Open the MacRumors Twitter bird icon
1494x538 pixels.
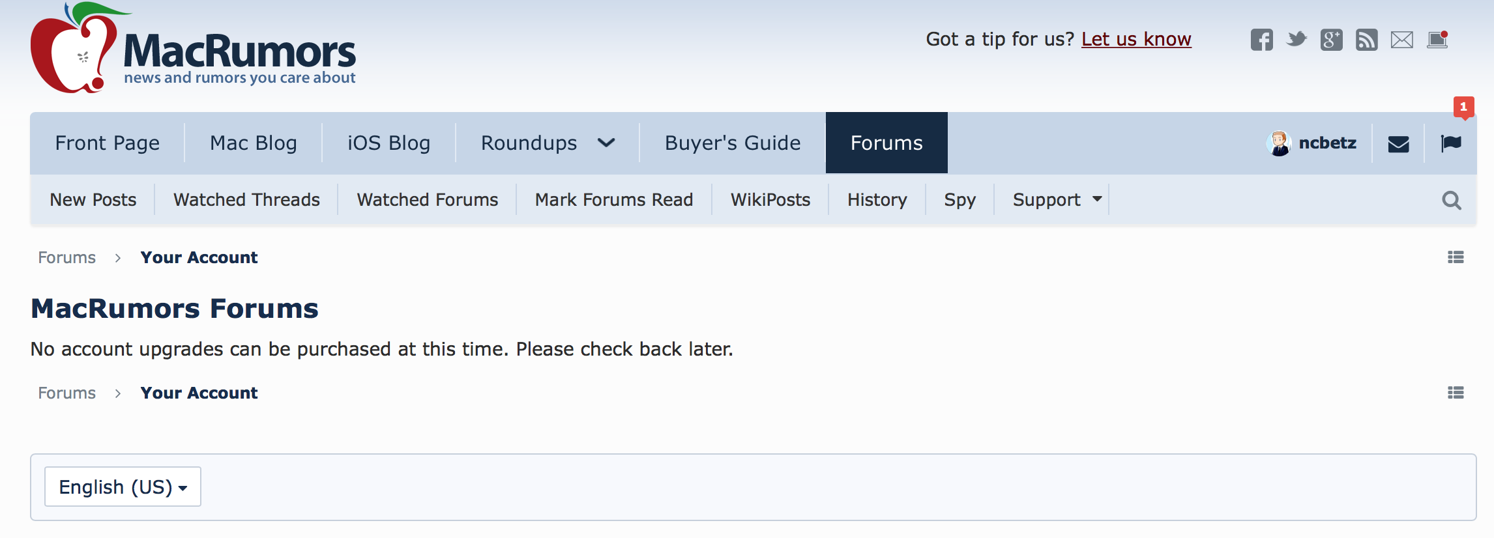[1296, 39]
